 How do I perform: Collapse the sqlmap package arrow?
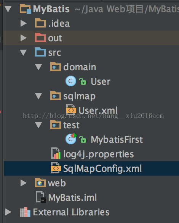pos(38,96)
